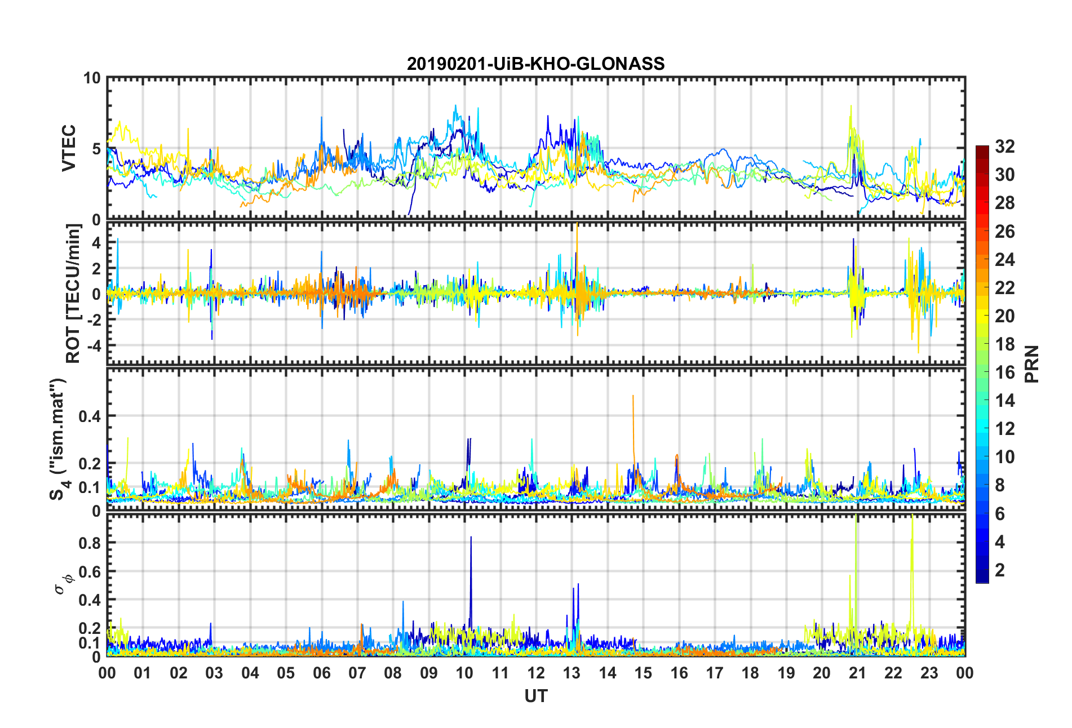
Task: Click colorbar tick label 18
Action: (1005, 344)
